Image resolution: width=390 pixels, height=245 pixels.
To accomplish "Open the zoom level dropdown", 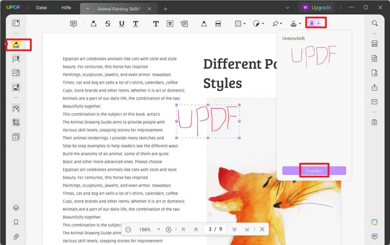I will (159, 229).
